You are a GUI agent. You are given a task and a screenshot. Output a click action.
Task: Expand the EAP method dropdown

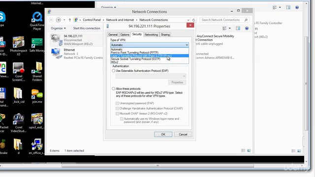(151, 76)
